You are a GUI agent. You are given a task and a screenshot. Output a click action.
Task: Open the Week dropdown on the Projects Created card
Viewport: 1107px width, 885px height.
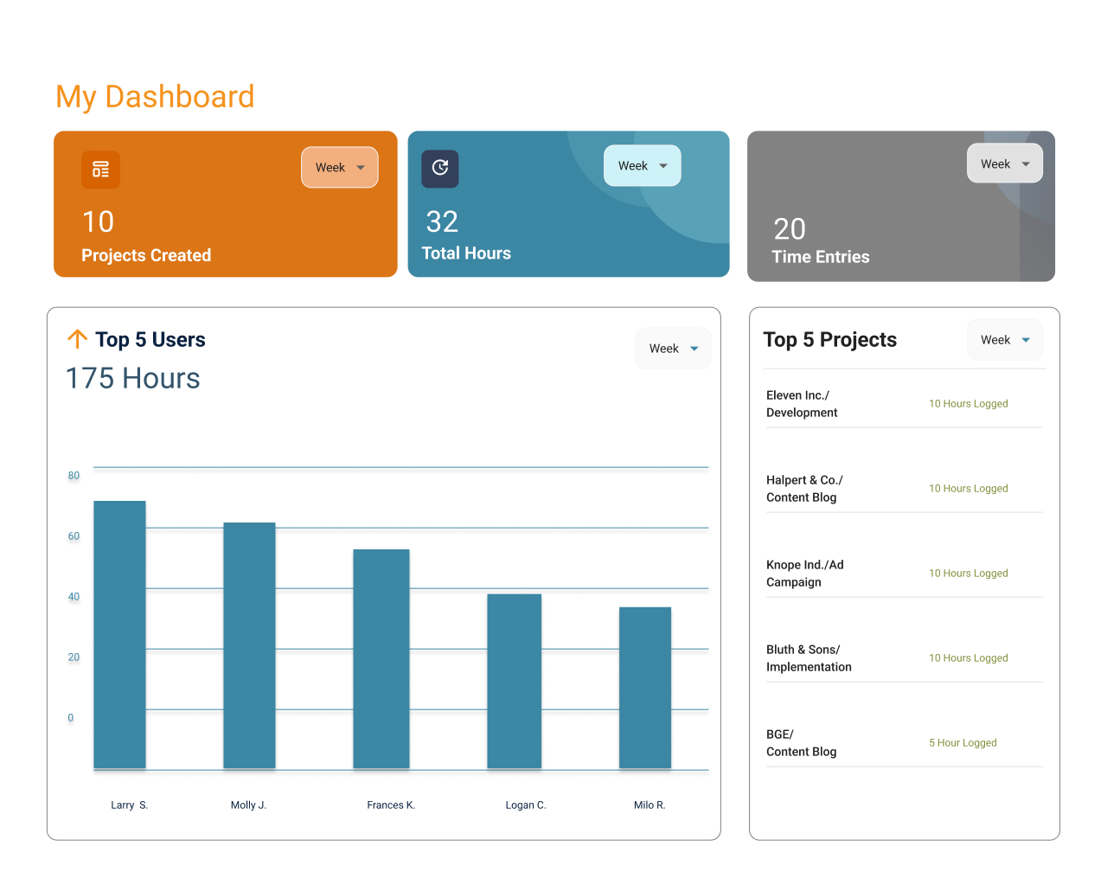tap(339, 167)
